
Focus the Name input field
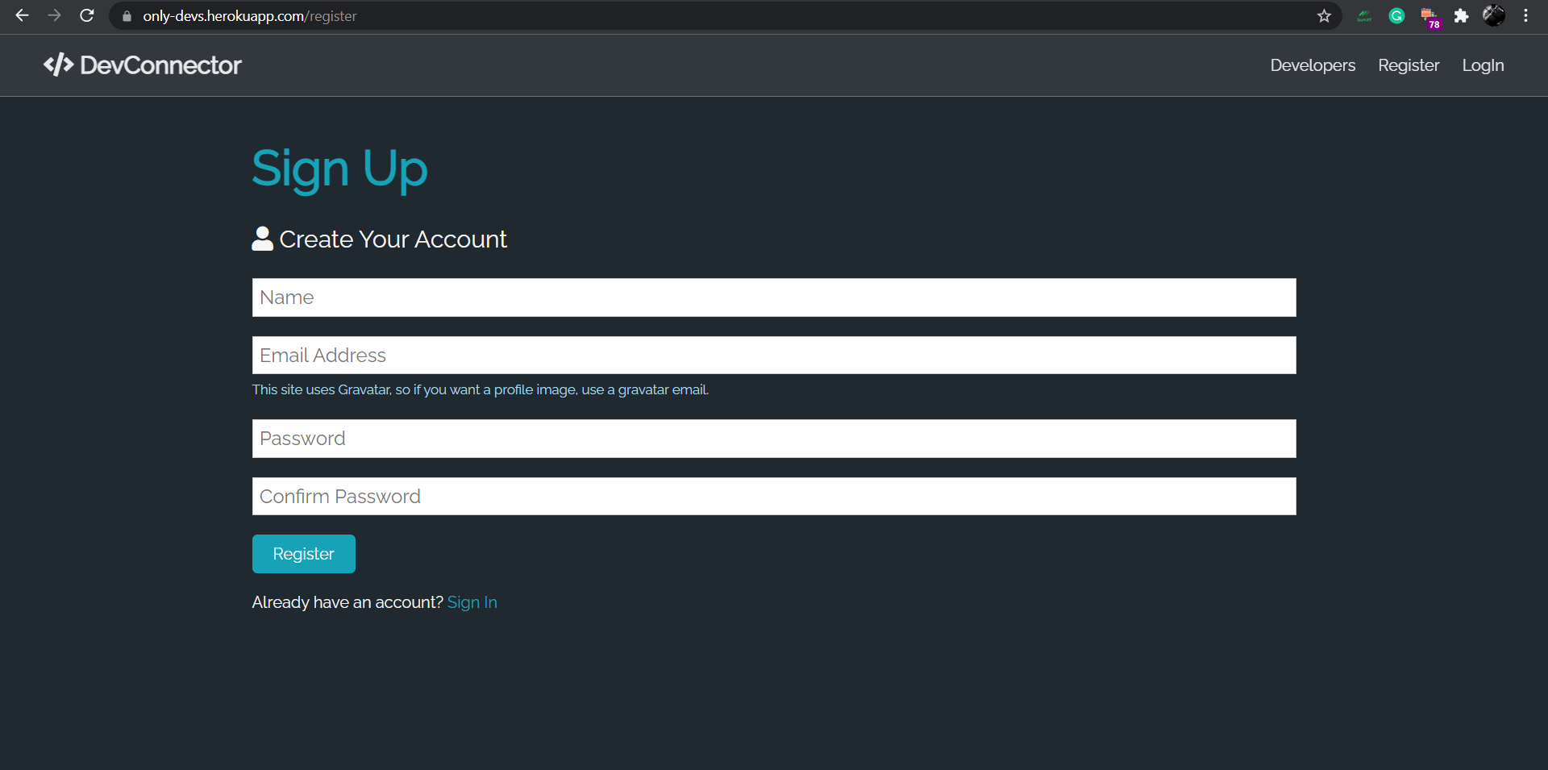pos(774,298)
